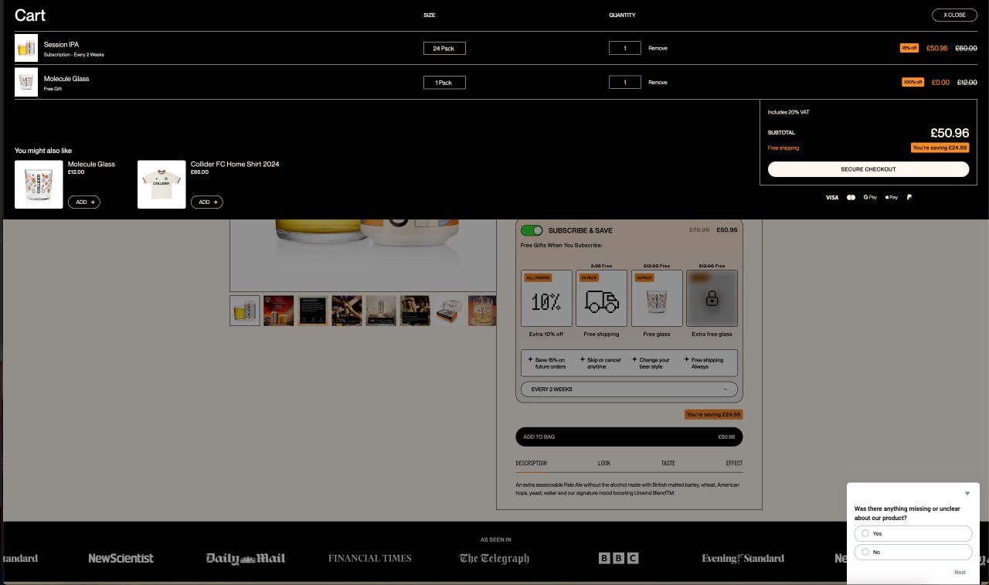989x585 pixels.
Task: Add recommended Molecule Glass to cart
Action: pos(84,202)
